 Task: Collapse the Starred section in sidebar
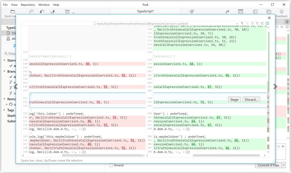pos(4,61)
